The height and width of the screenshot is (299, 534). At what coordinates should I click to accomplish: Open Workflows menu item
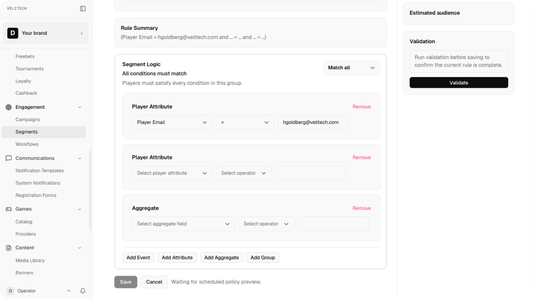point(27,144)
